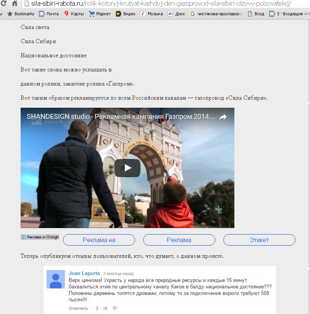
Task: Like Joan Laporta's comment with thumbs up
Action: coord(105,308)
